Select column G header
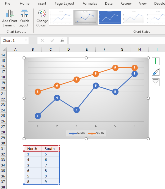Image resolution: width=165 pixels, height=189 pixels. [122, 50]
